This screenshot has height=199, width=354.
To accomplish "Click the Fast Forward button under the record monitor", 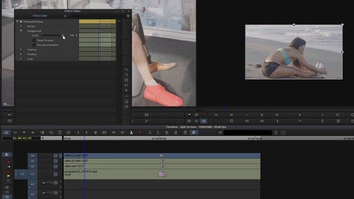I will 231,115.
